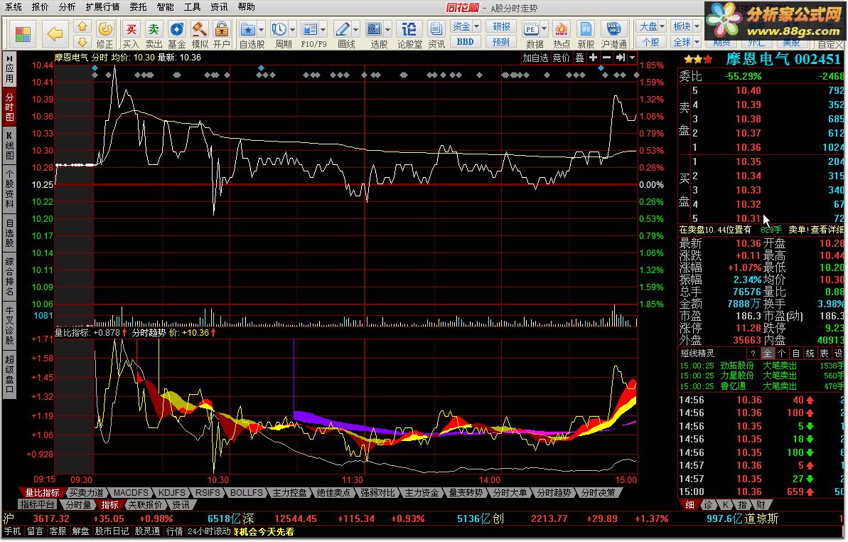Select the 细 detail tab at bottom right
The image size is (848, 542).
[690, 505]
